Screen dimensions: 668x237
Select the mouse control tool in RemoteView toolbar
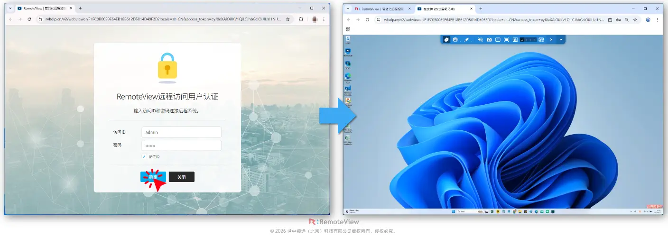click(x=446, y=39)
